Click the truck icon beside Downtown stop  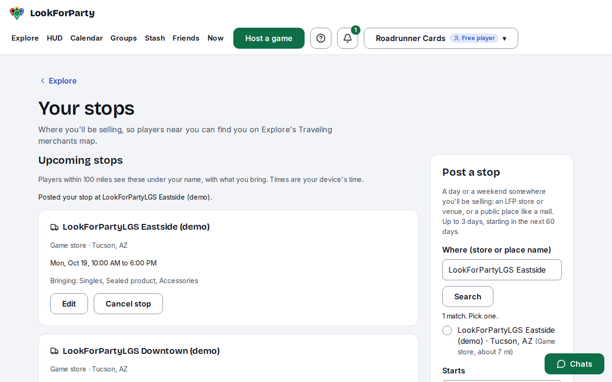(55, 351)
